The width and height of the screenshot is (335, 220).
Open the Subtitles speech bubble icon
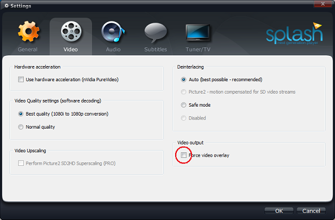point(155,32)
